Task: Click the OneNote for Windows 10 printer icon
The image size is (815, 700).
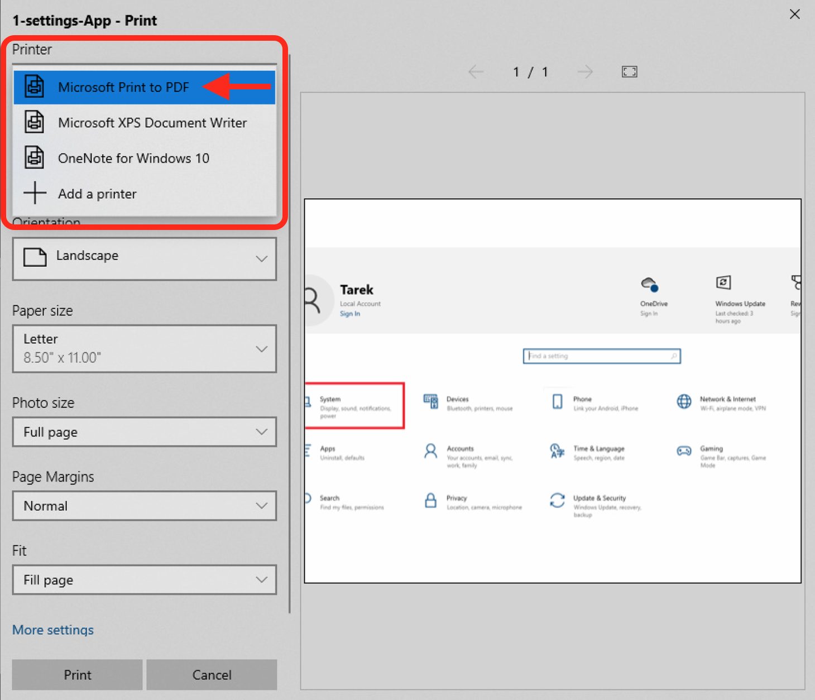Action: tap(35, 157)
